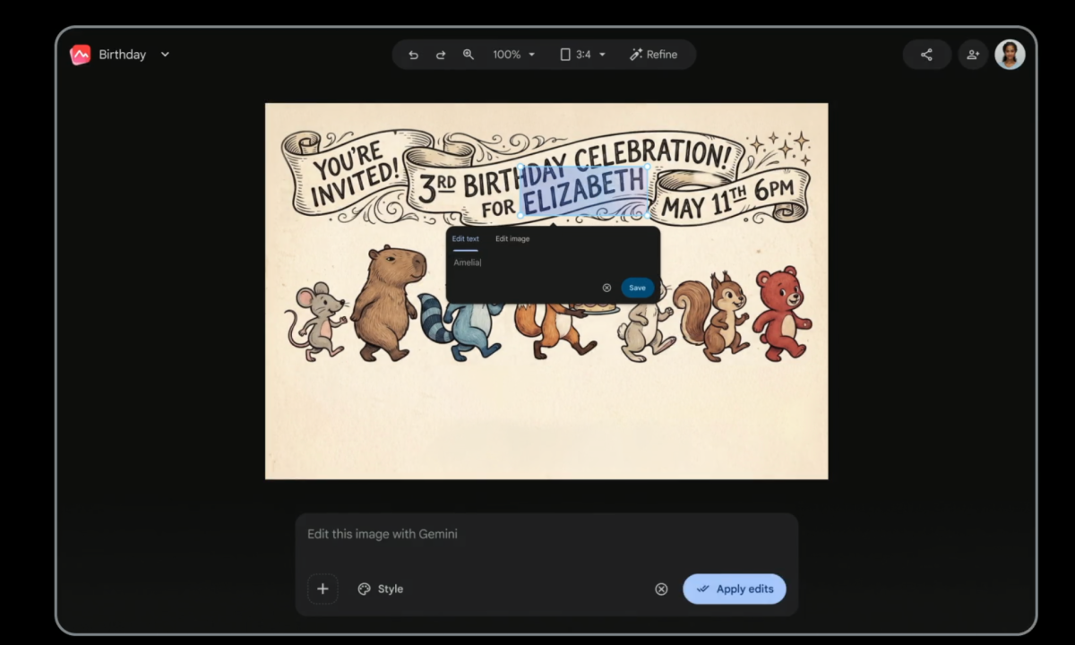
Task: Open the 100% zoom level dropdown
Action: [x=514, y=55]
